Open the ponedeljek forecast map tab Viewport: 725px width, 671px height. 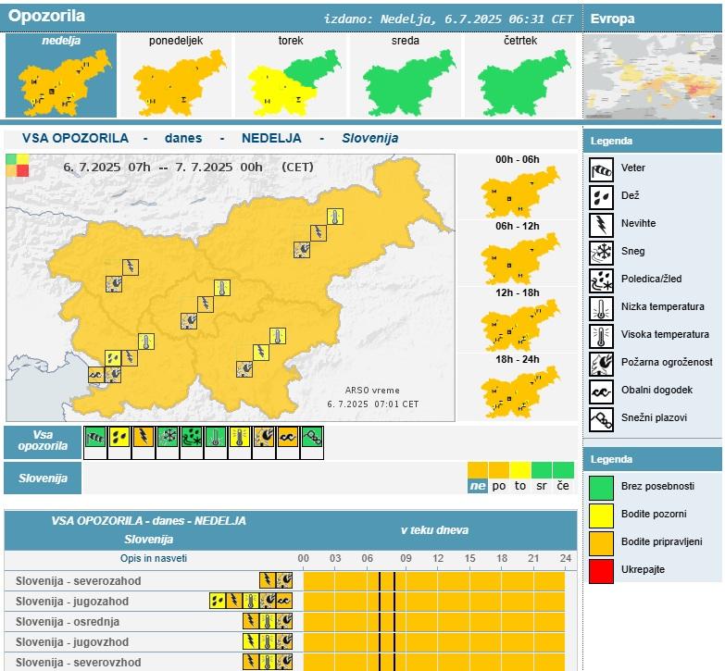pos(176,76)
